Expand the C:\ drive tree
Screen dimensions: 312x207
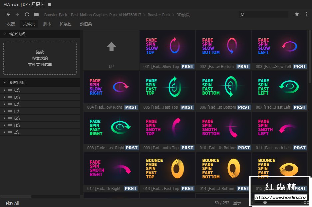[5, 90]
